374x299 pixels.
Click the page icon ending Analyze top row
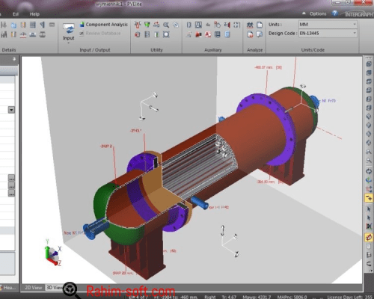pos(260,25)
